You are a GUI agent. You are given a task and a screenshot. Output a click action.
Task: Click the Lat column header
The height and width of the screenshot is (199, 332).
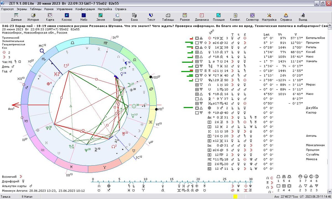[266, 34]
